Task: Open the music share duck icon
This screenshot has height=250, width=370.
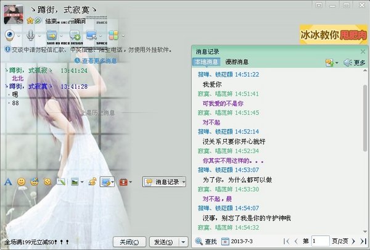Action: [92, 181]
